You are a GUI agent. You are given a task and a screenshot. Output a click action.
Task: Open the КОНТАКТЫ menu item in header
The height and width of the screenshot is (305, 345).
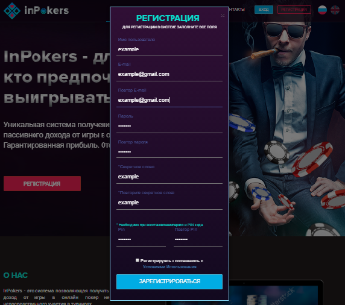click(237, 10)
